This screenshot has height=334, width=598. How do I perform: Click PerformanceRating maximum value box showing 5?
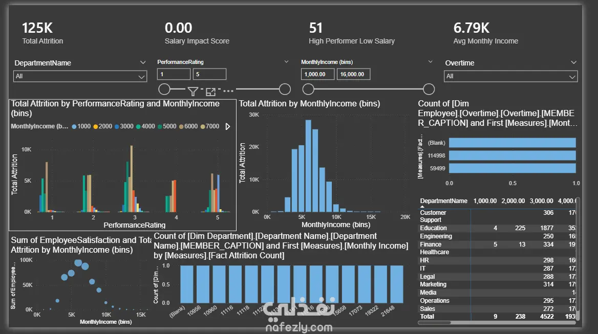point(209,74)
